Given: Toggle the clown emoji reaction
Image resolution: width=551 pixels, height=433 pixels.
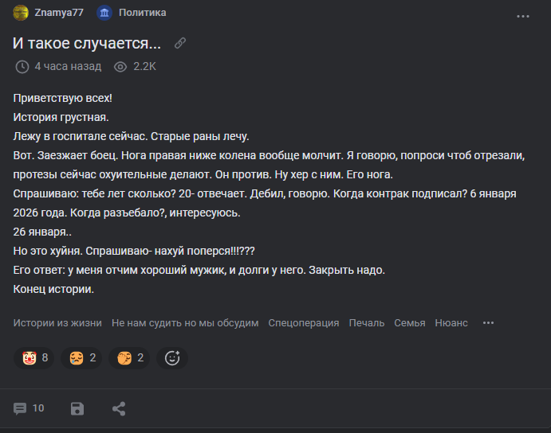Looking at the screenshot, I should pyautogui.click(x=34, y=358).
